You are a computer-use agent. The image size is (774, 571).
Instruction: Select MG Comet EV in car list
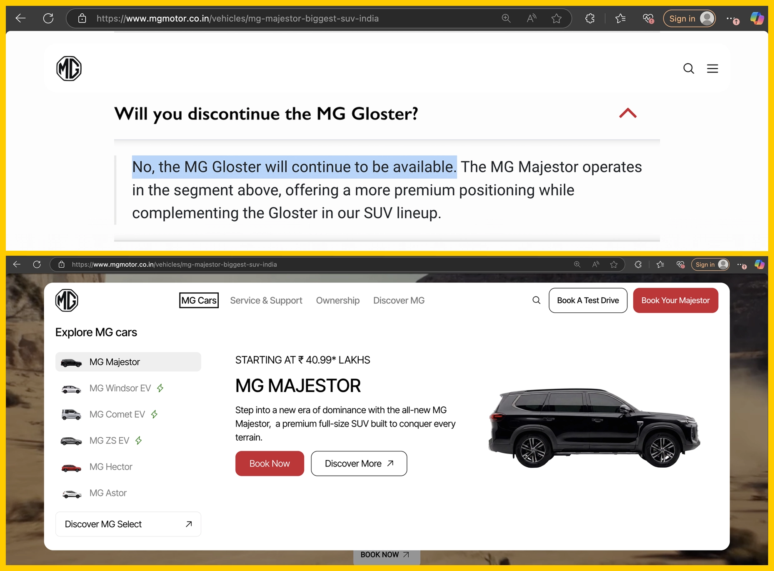[128, 414]
